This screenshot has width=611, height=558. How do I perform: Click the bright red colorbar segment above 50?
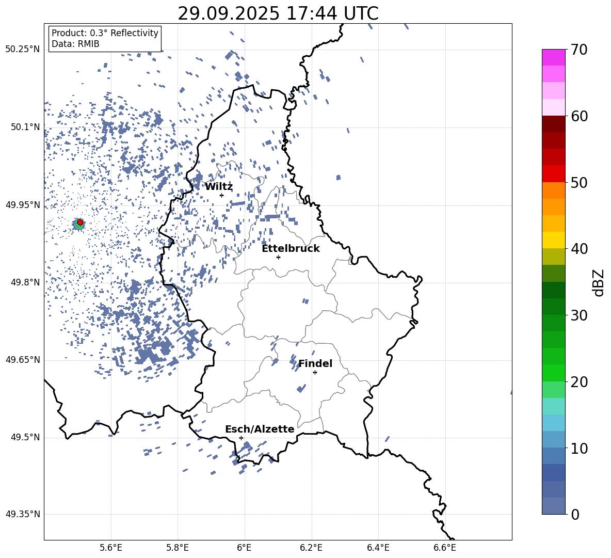(553, 174)
